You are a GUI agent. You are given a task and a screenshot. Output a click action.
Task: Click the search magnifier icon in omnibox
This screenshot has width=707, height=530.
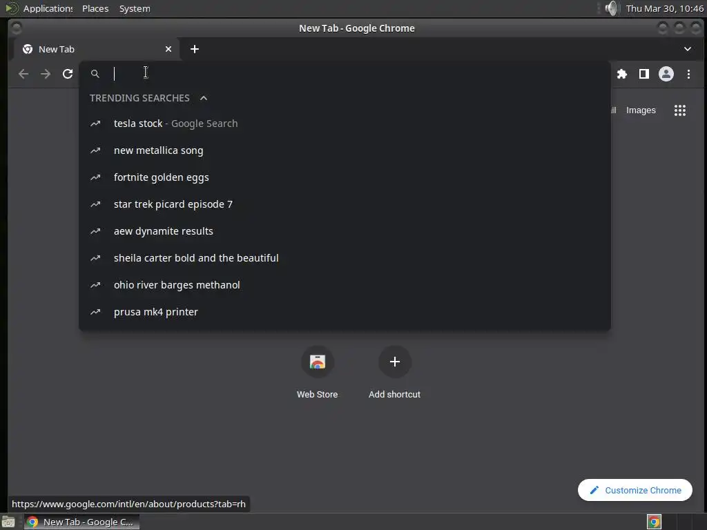pyautogui.click(x=95, y=73)
